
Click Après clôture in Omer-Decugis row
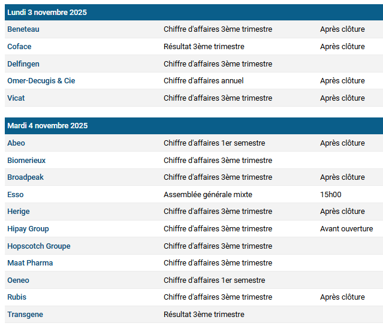pos(342,80)
